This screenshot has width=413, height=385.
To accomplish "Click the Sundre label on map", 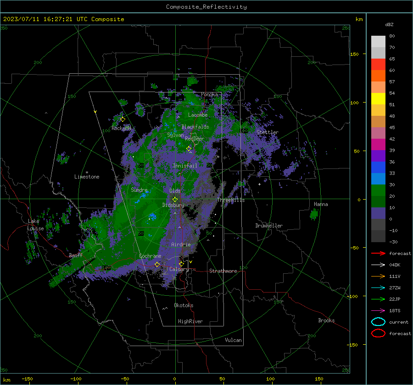I will click(139, 190).
